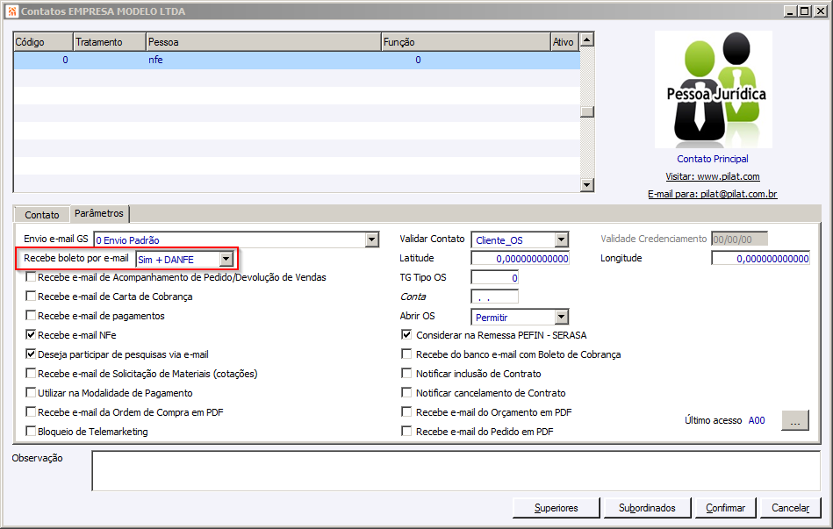This screenshot has width=833, height=529.
Task: Open the Visitar www.pilat.com link
Action: click(x=713, y=176)
